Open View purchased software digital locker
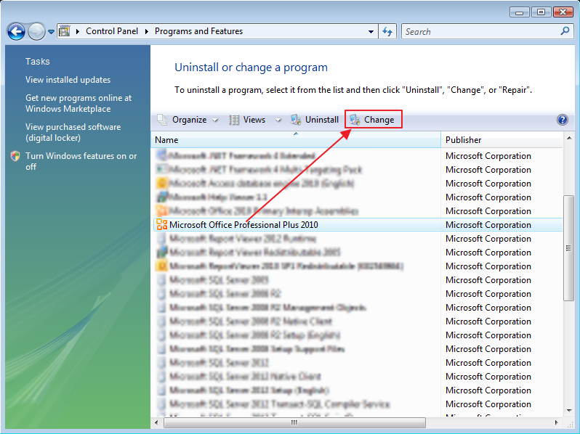This screenshot has width=580, height=434. pyautogui.click(x=73, y=132)
